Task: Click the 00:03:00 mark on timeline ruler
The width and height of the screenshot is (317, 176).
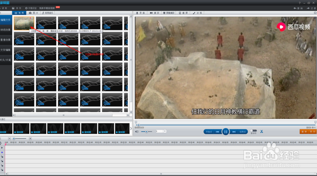Action: click(x=158, y=142)
